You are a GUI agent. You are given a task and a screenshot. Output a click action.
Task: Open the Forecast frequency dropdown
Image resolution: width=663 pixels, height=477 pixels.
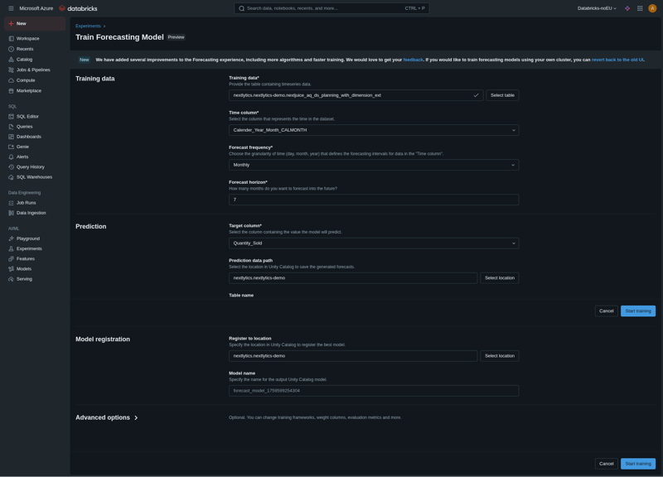374,165
